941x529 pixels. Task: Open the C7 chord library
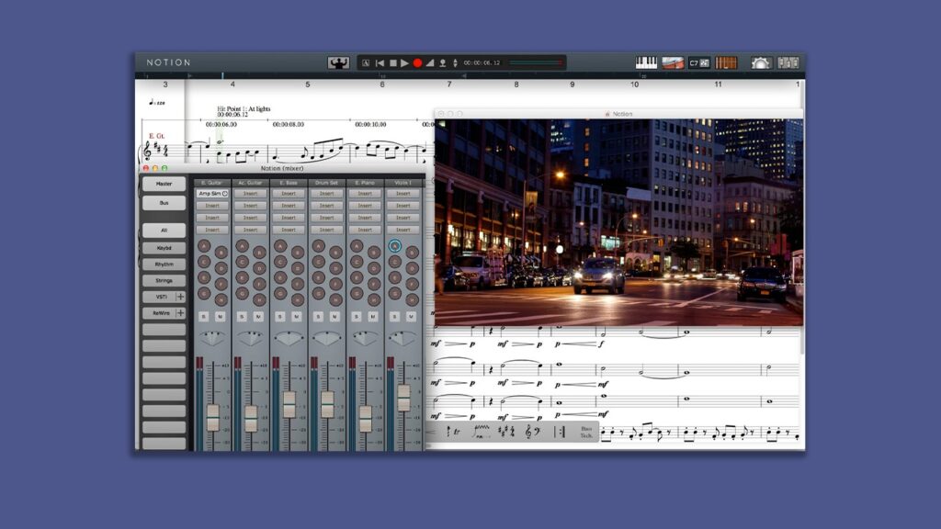coord(699,62)
